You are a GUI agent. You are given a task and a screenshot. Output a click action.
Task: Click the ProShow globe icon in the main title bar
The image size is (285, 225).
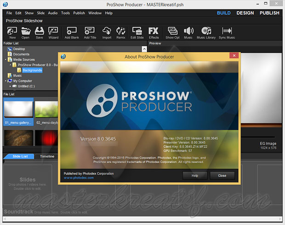(x=5, y=4)
